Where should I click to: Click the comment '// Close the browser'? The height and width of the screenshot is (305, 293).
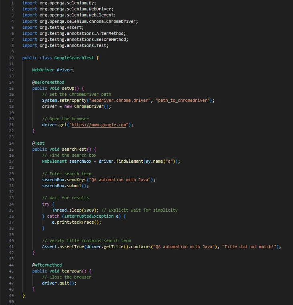pyautogui.click(x=66, y=277)
